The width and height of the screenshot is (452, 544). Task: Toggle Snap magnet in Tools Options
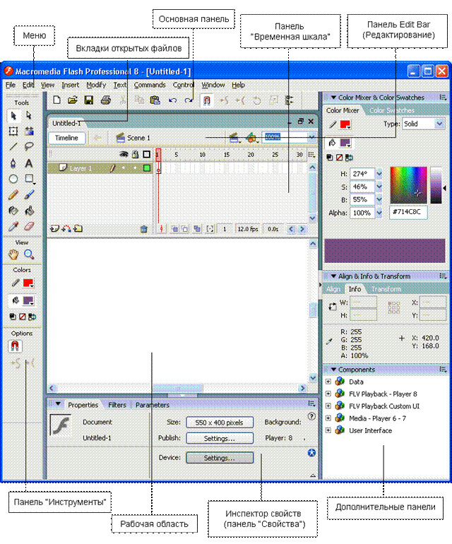(x=15, y=346)
